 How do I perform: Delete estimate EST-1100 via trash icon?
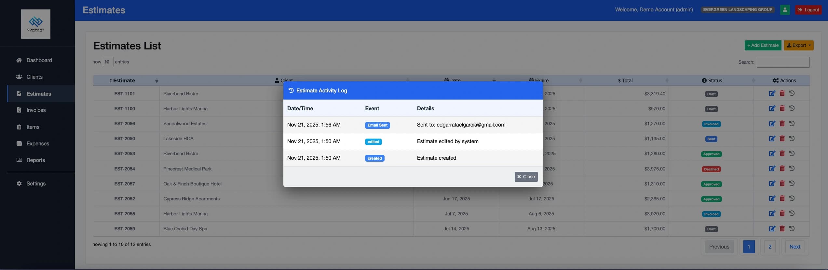point(782,109)
